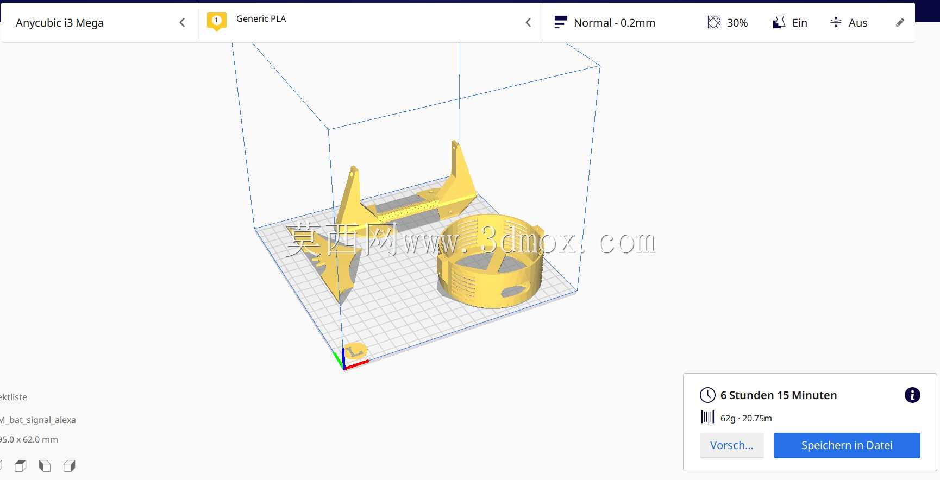Image resolution: width=940 pixels, height=480 pixels.
Task: Click Speichern in Datei button
Action: tap(847, 445)
